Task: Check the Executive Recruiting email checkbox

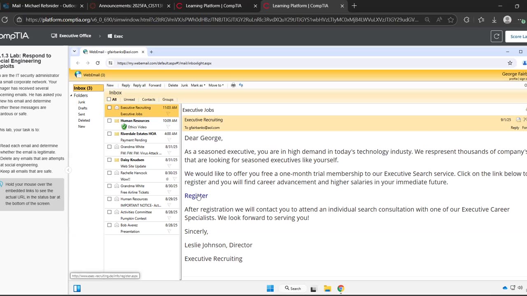Action: [x=110, y=108]
